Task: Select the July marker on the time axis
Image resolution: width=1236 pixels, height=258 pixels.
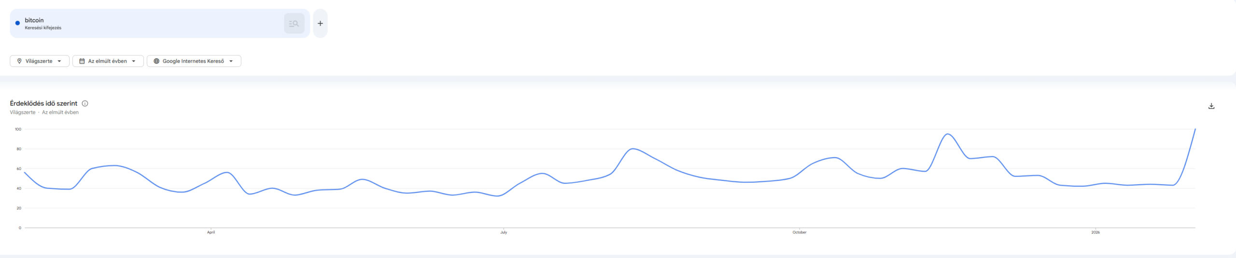Action: [504, 232]
